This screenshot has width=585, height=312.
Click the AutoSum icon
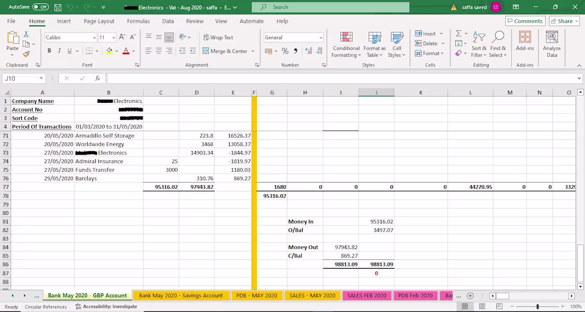click(457, 34)
